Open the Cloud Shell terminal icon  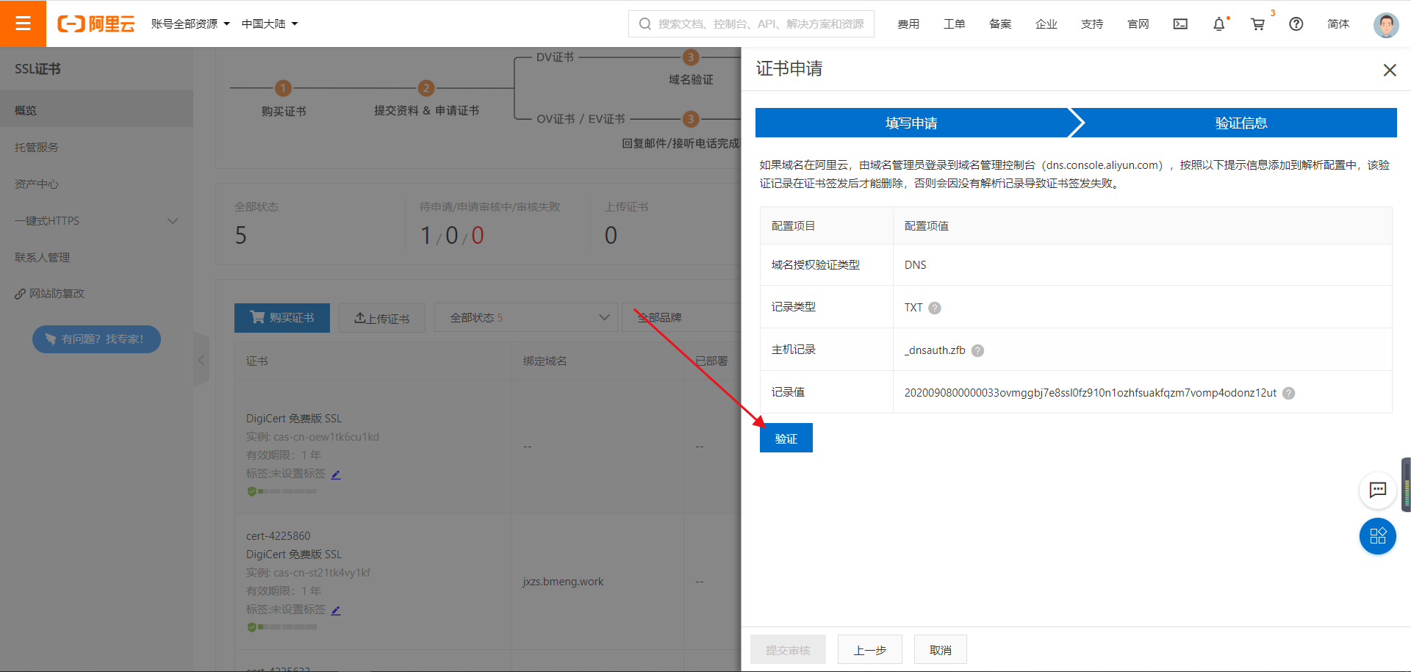1180,24
